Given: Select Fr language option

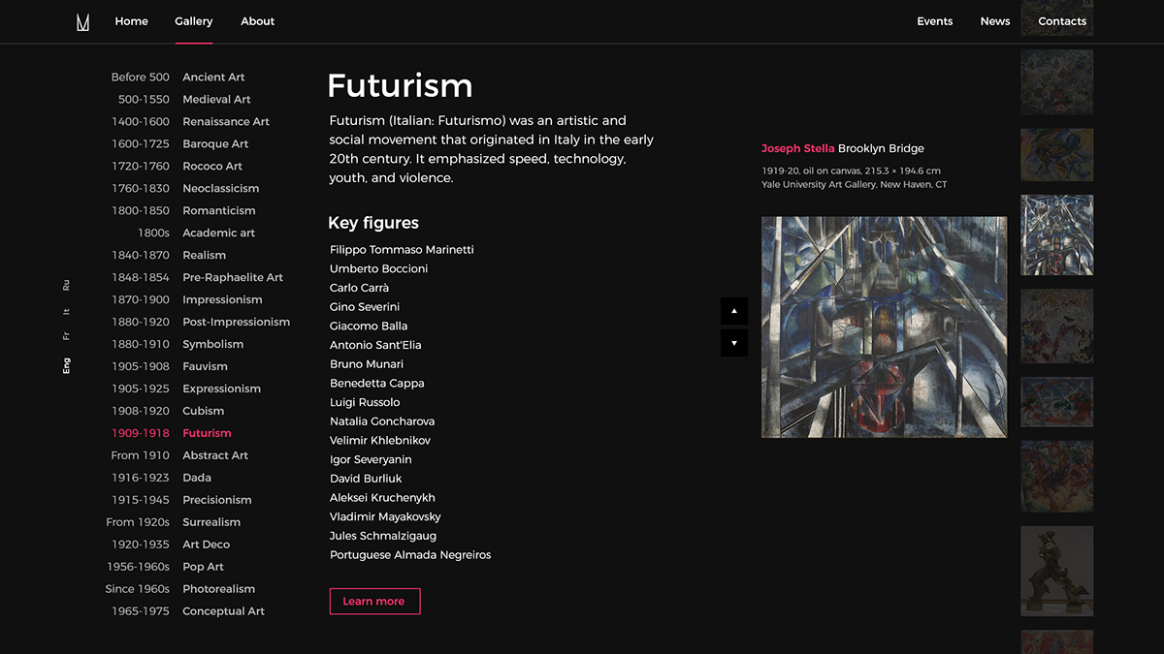Looking at the screenshot, I should (66, 336).
